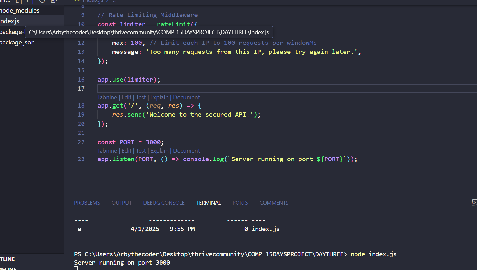Click the Edit code lens above app.listen
Image resolution: width=477 pixels, height=270 pixels.
126,151
